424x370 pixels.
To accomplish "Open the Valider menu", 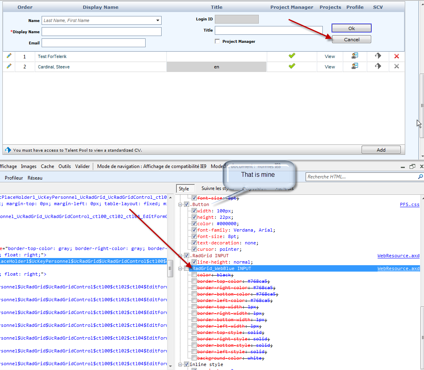I will point(82,166).
